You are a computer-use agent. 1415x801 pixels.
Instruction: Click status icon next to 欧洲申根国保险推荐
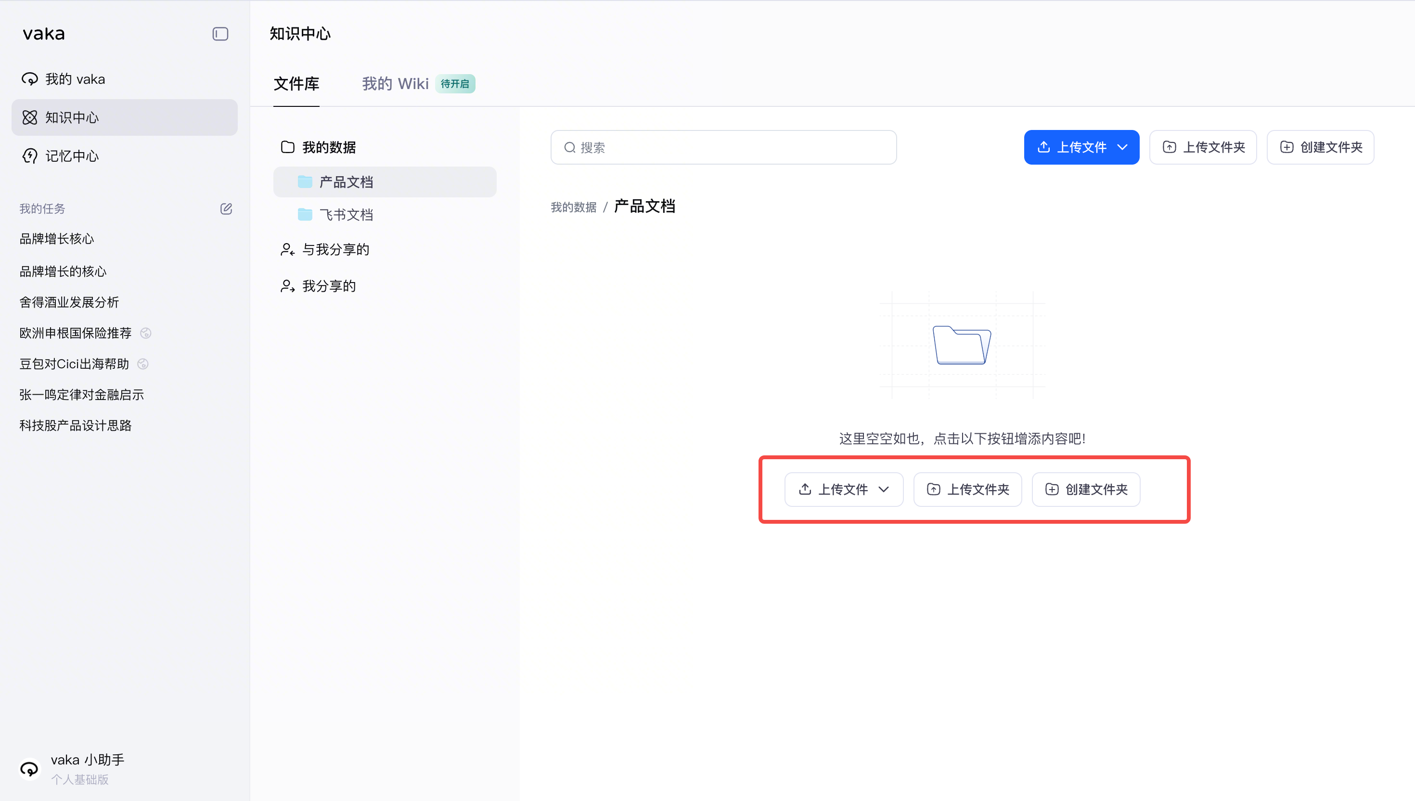pos(146,334)
